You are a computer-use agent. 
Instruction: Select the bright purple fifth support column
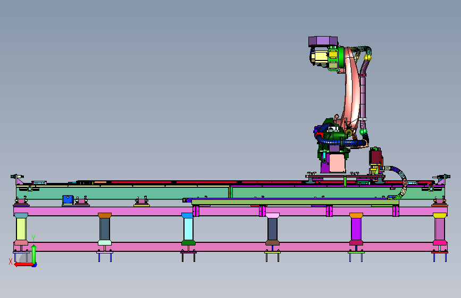(356, 229)
